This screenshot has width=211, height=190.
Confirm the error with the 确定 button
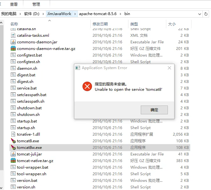pyautogui.click(x=154, y=110)
